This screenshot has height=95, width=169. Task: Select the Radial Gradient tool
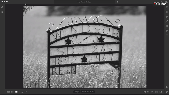(167, 31)
